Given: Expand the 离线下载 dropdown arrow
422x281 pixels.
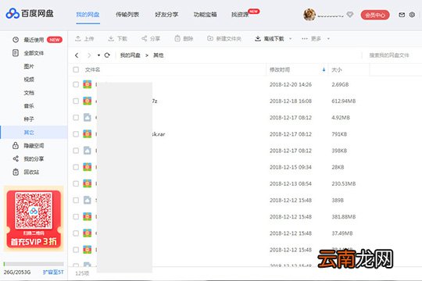Looking at the screenshot, I should [x=291, y=39].
